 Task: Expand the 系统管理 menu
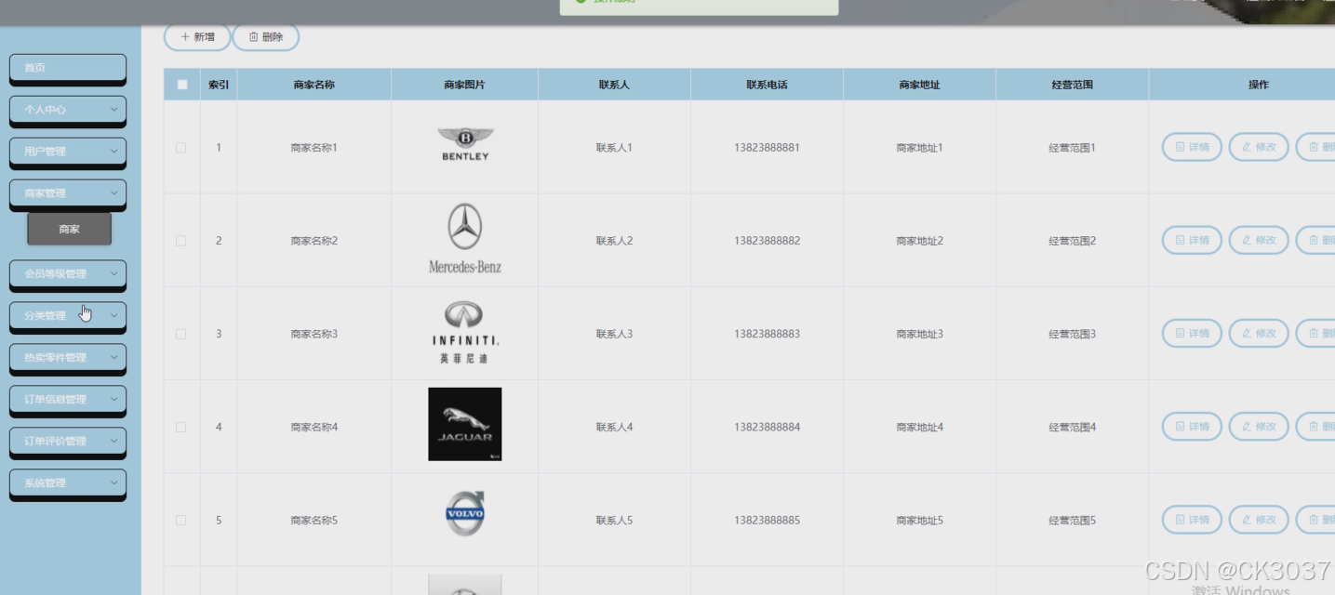[68, 483]
